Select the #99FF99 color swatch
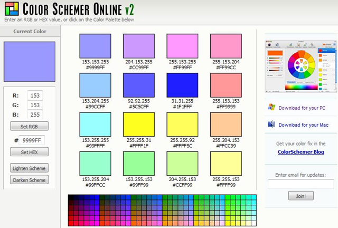This screenshot has width=338, height=228. 139,164
